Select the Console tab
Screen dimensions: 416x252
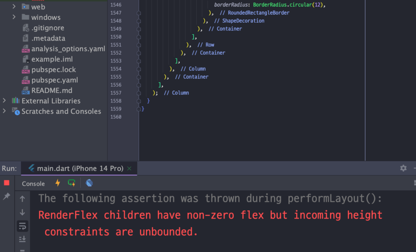pos(33,184)
